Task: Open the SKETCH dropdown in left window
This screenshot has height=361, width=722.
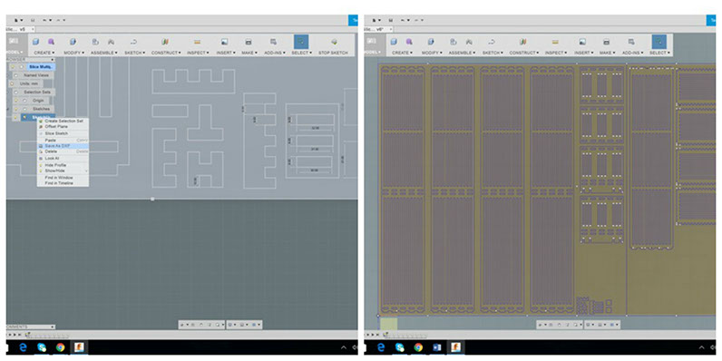Action: click(134, 53)
